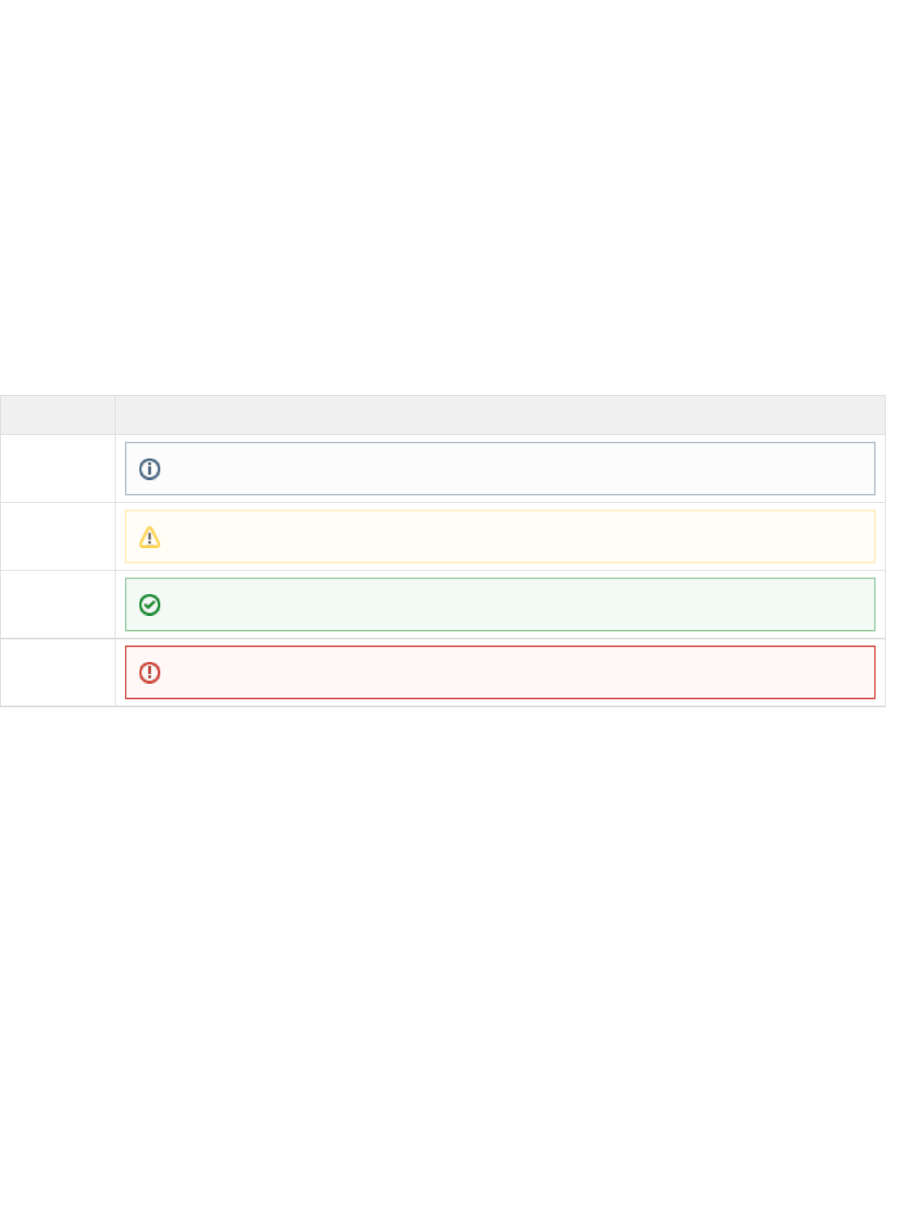Click the wide right gray table header cell
Image resolution: width=897 pixels, height=1211 pixels.
point(500,415)
